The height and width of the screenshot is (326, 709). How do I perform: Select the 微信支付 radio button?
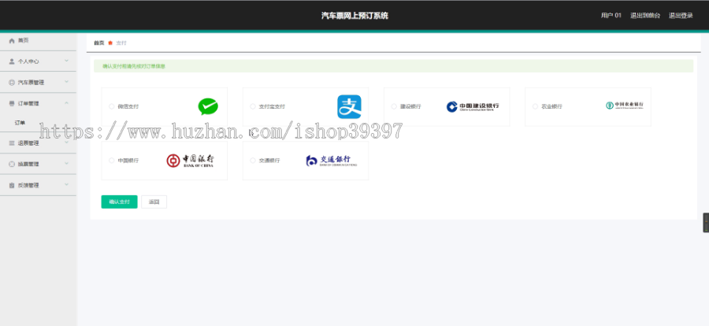pyautogui.click(x=112, y=107)
